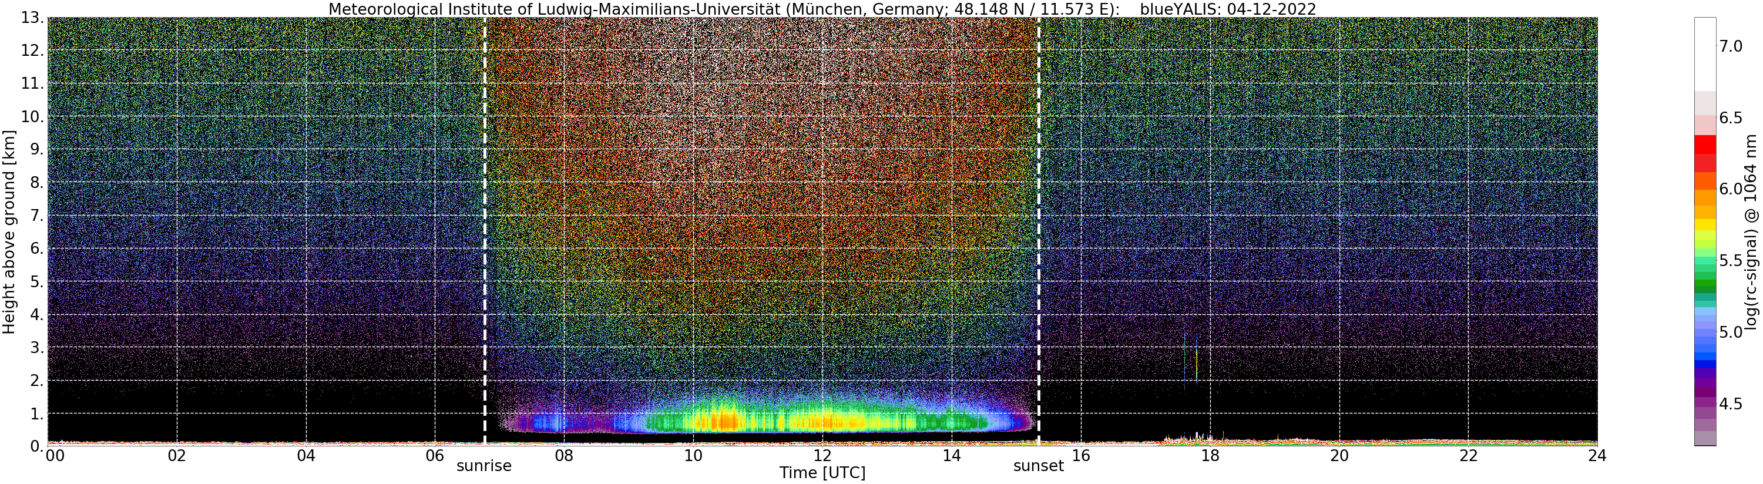The width and height of the screenshot is (1763, 484).
Task: Click the white dashed sunrise line
Action: [485, 231]
